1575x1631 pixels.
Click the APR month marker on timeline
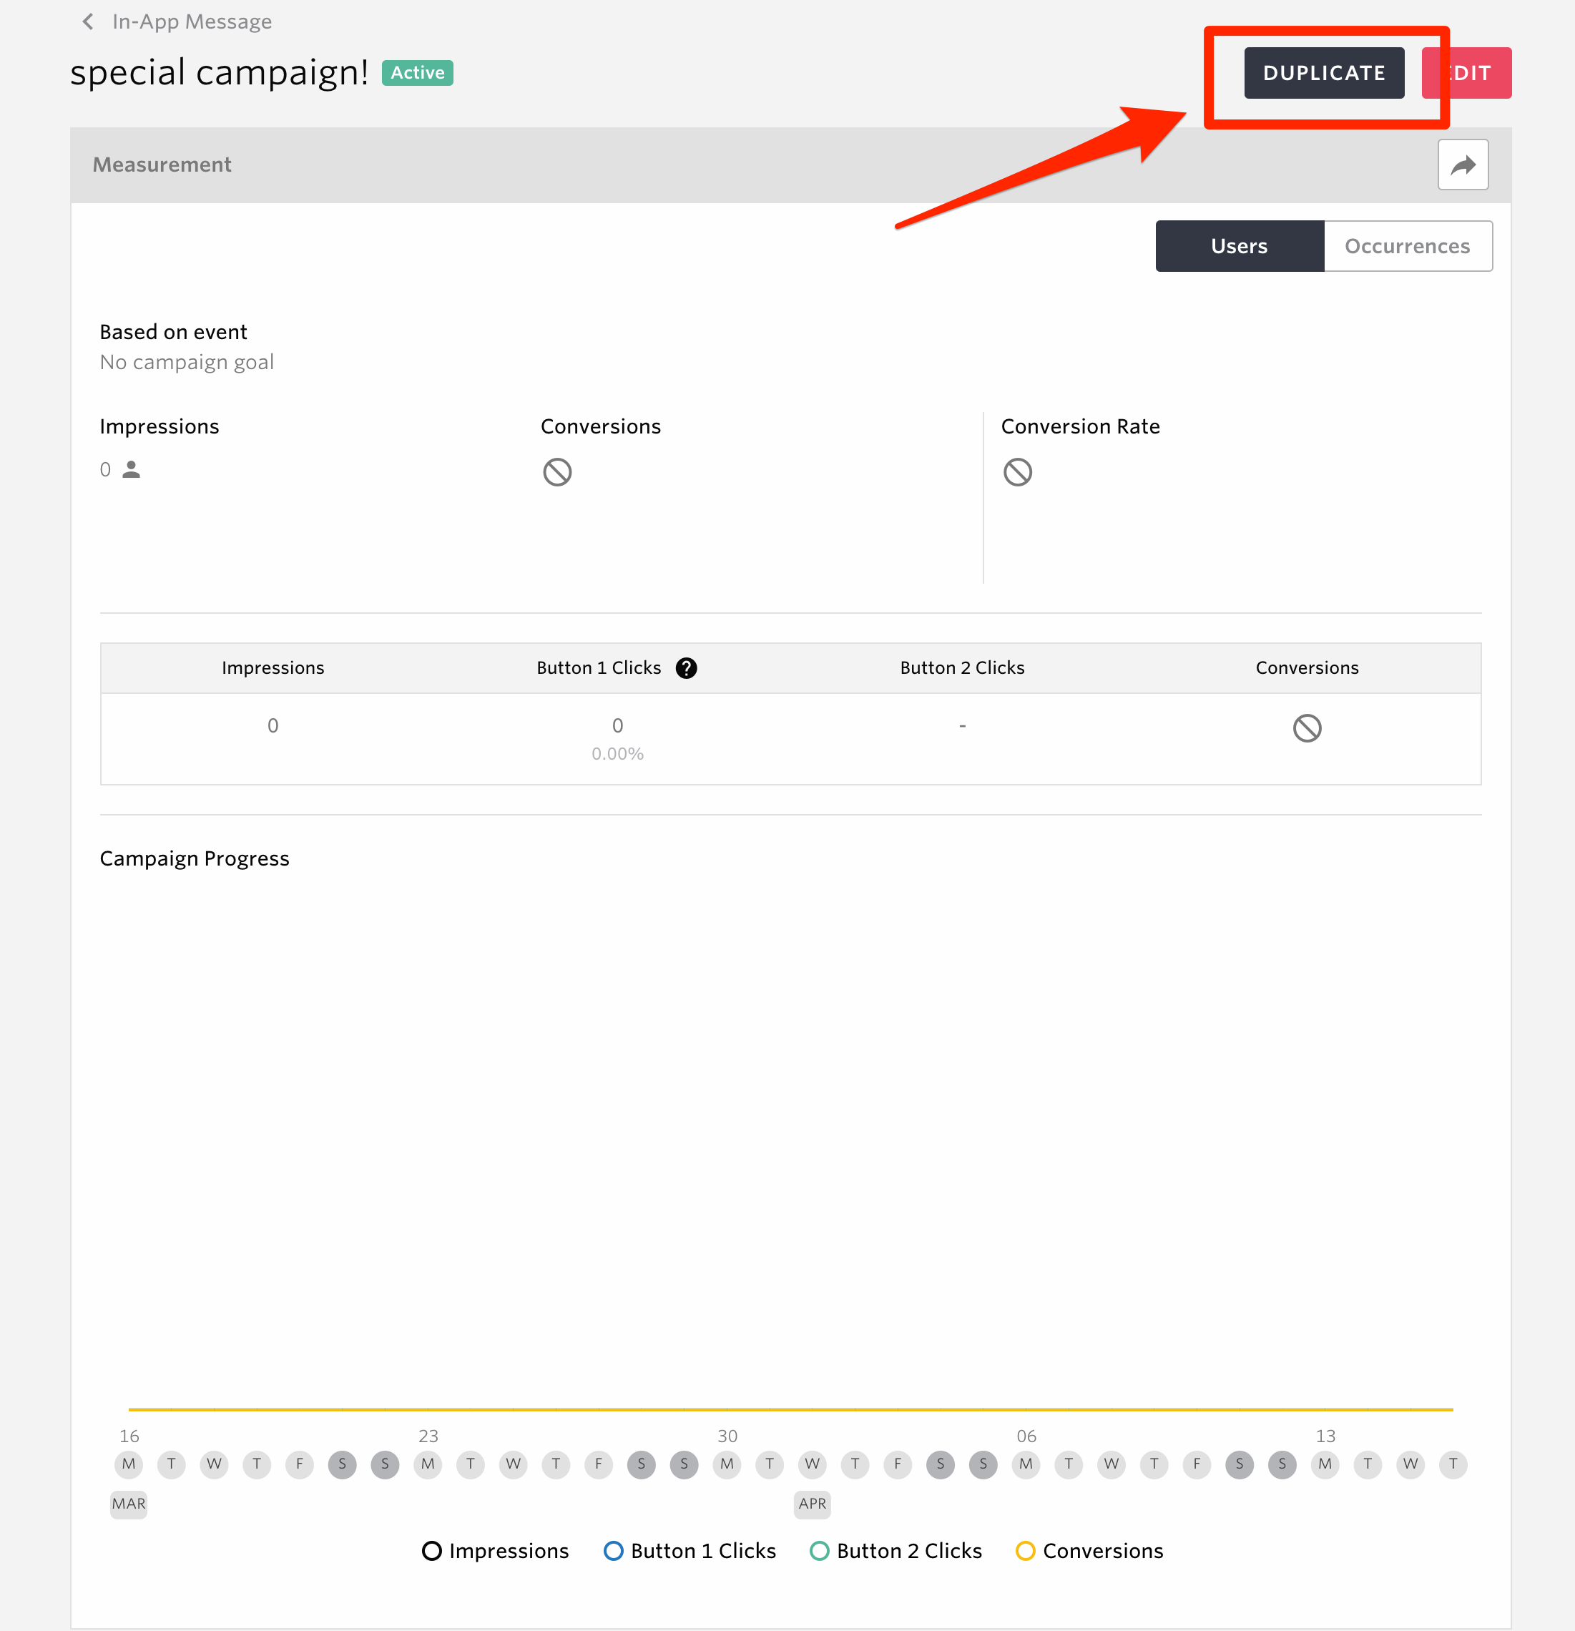tap(812, 1504)
